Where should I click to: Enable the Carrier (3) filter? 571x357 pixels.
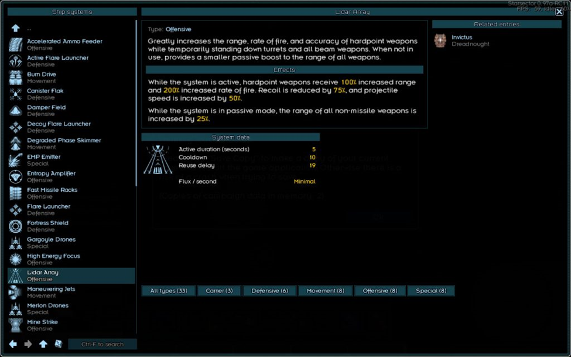click(x=219, y=291)
